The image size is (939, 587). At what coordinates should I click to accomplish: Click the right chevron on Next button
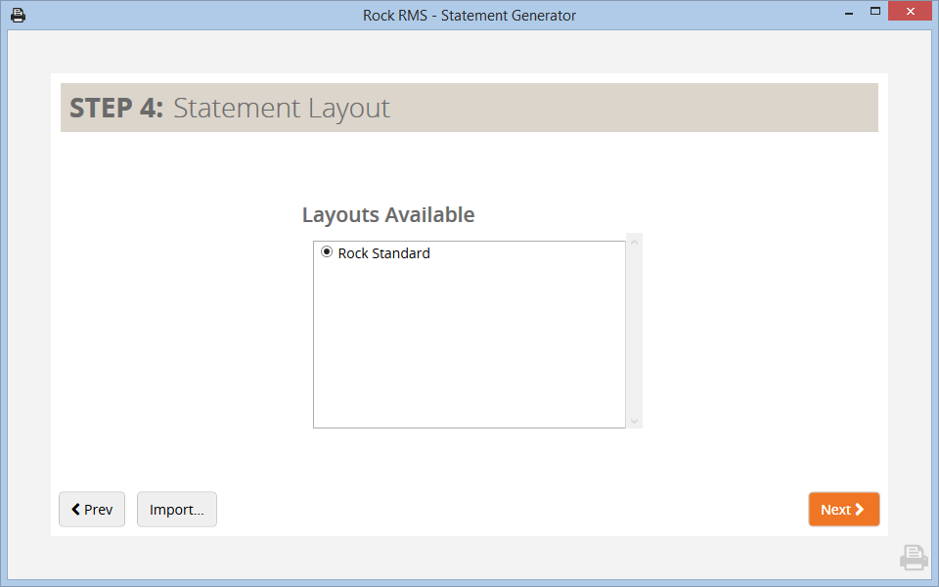860,510
